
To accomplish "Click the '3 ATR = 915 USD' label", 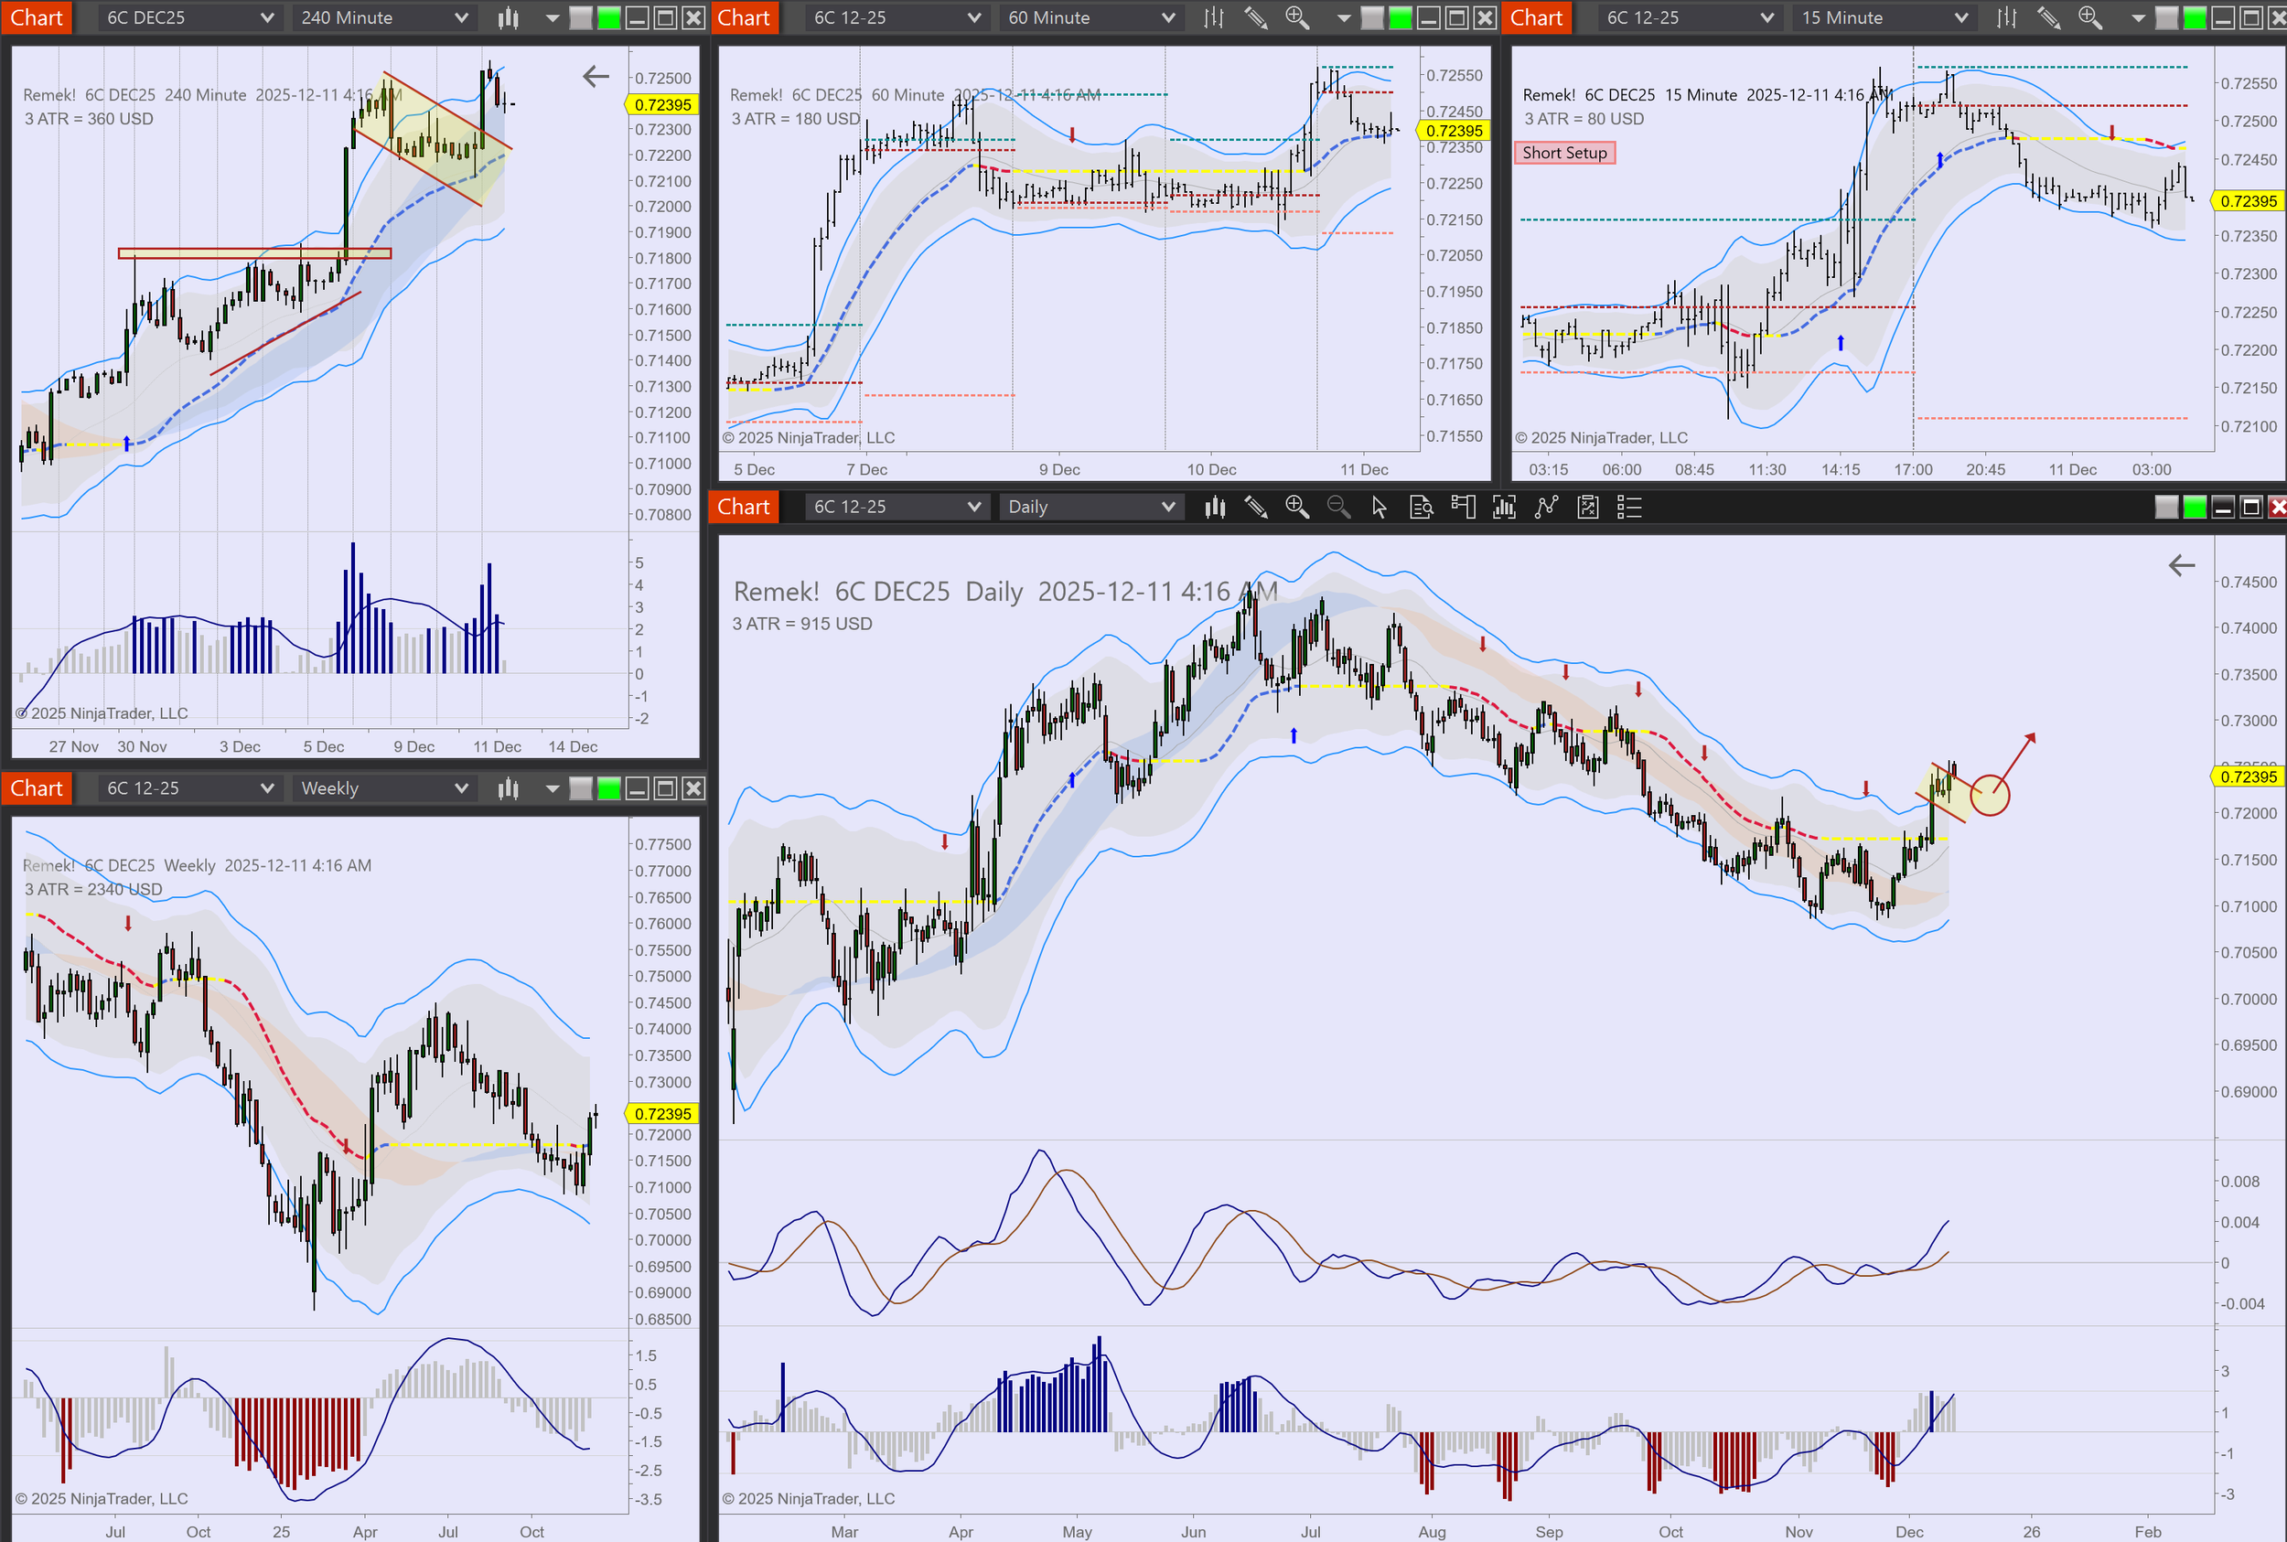I will point(801,624).
